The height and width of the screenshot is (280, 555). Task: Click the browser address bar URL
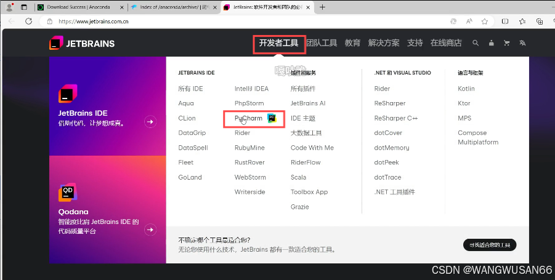[94, 21]
